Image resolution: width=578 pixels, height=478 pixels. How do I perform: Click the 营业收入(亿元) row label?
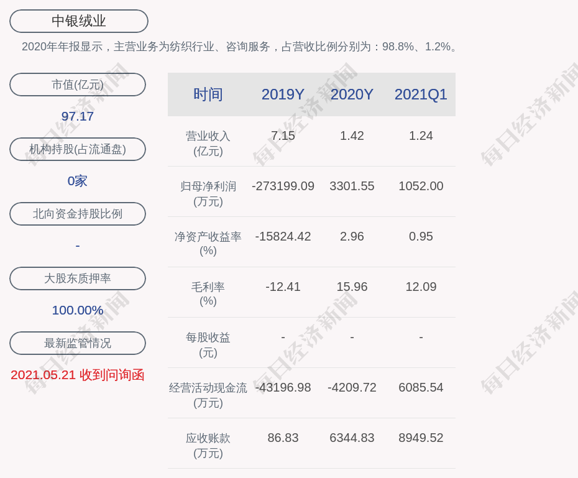point(208,144)
